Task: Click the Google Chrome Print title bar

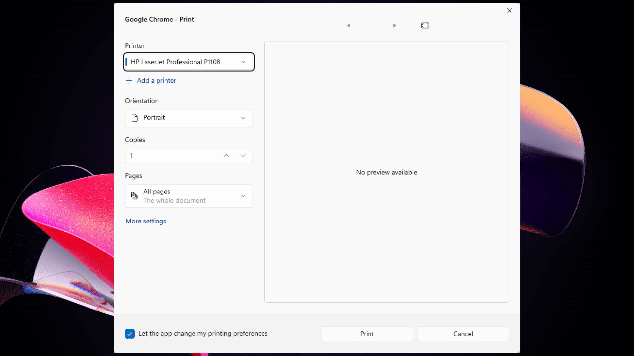Action: coord(159,19)
